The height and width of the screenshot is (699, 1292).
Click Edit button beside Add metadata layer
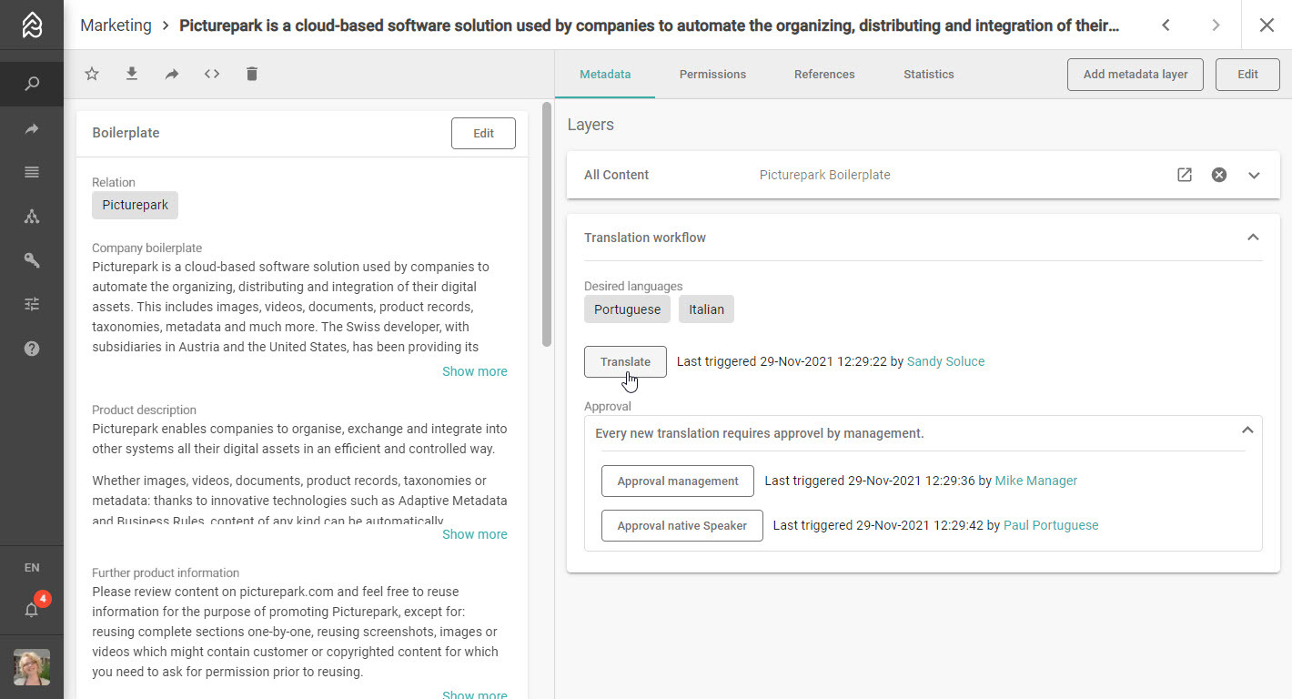(x=1247, y=75)
